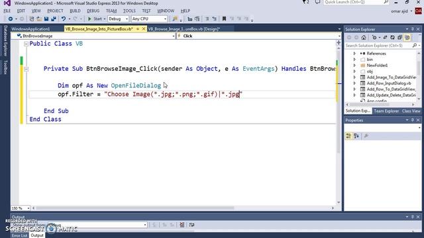This screenshot has height=238, width=424.
Task: Clear All output in the Output panel
Action: click(182, 225)
